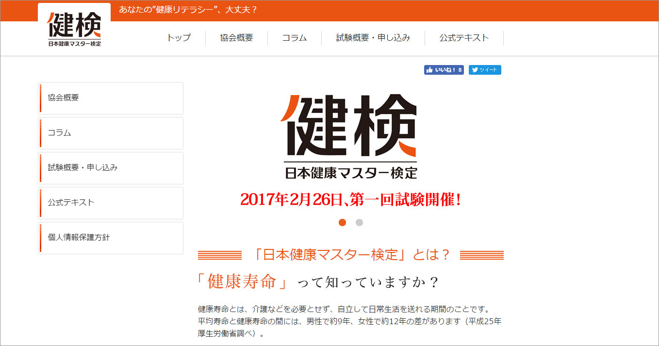Viewport: 659px width, 346px height.
Task: Click the red 2017年2月26日 exam announcement text
Action: click(x=350, y=199)
